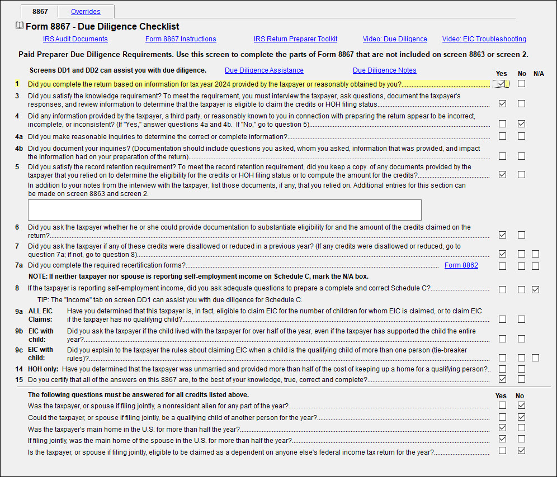Select the 8867 tab
The height and width of the screenshot is (477, 557).
(x=40, y=11)
